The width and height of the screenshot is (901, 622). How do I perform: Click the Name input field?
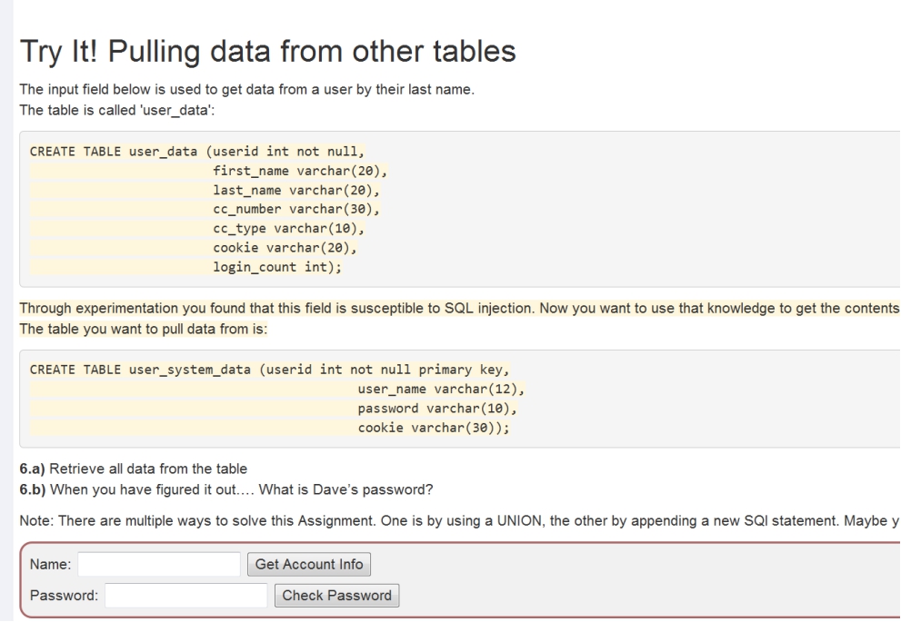(158, 564)
